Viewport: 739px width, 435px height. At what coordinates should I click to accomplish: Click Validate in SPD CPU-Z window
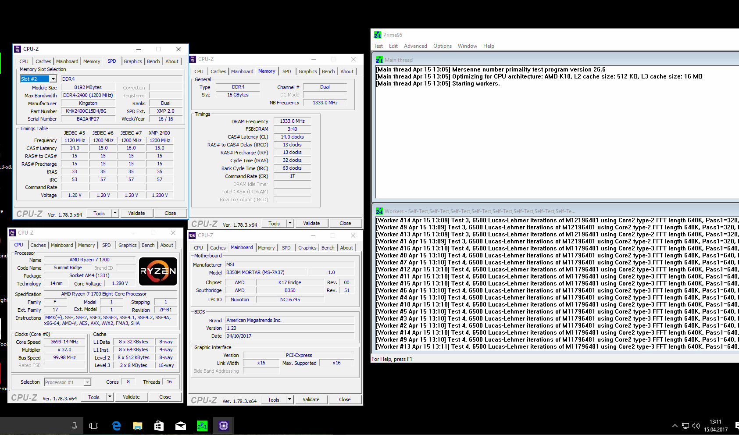[136, 213]
